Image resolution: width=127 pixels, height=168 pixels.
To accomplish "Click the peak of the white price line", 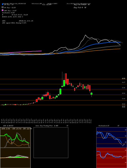I will pos(85,35).
